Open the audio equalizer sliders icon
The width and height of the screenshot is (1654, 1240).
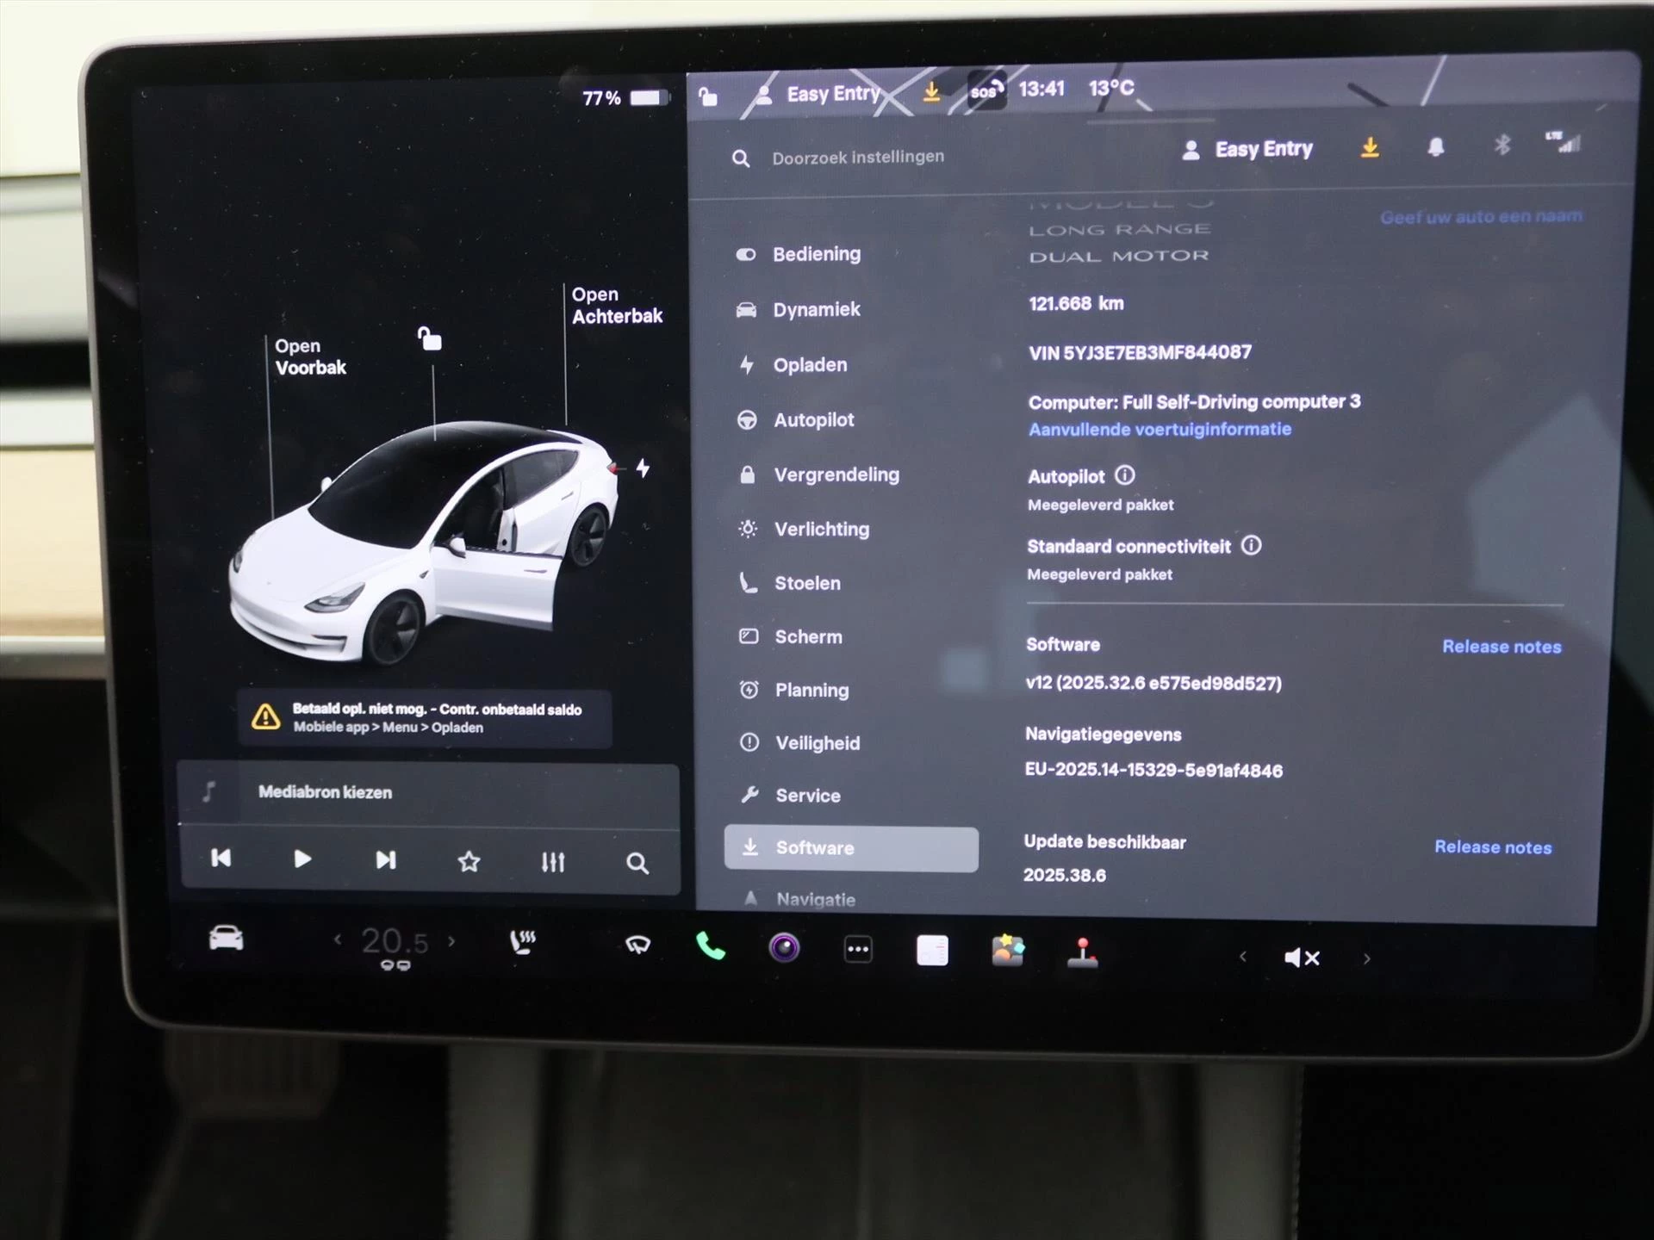(x=554, y=860)
